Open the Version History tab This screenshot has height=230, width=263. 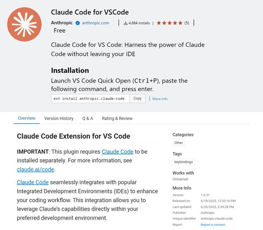[x=59, y=118]
